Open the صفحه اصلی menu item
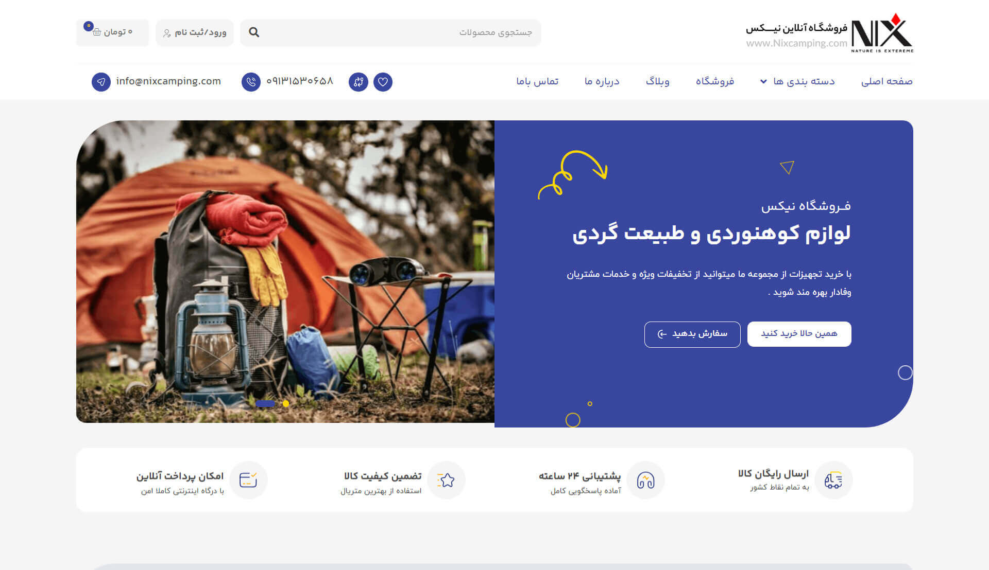This screenshot has height=570, width=989. click(x=886, y=81)
